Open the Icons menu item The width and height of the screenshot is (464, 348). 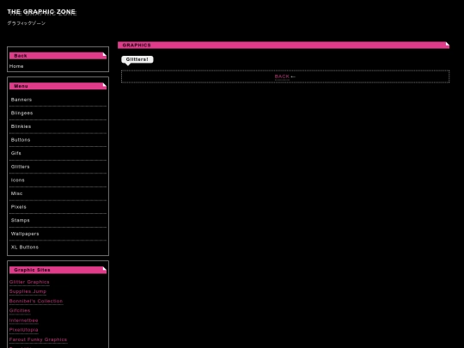[58, 180]
